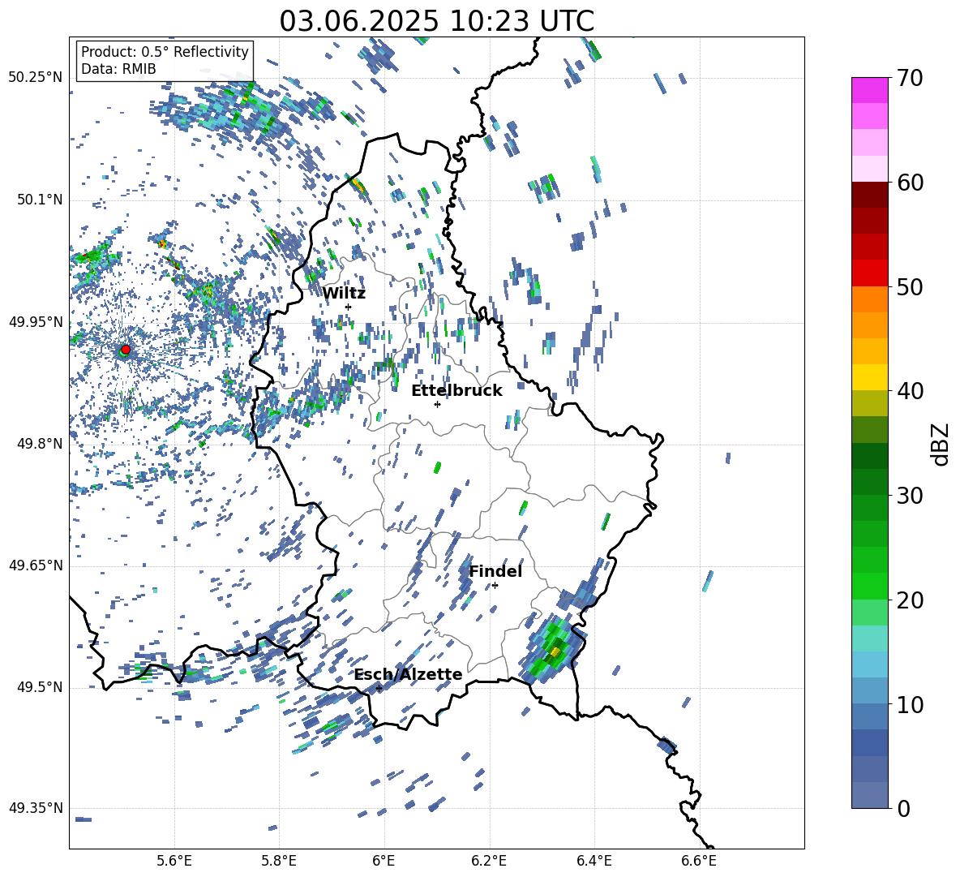The height and width of the screenshot is (877, 960).
Task: Click the Esch/Alzette city label
Action: pyautogui.click(x=408, y=675)
